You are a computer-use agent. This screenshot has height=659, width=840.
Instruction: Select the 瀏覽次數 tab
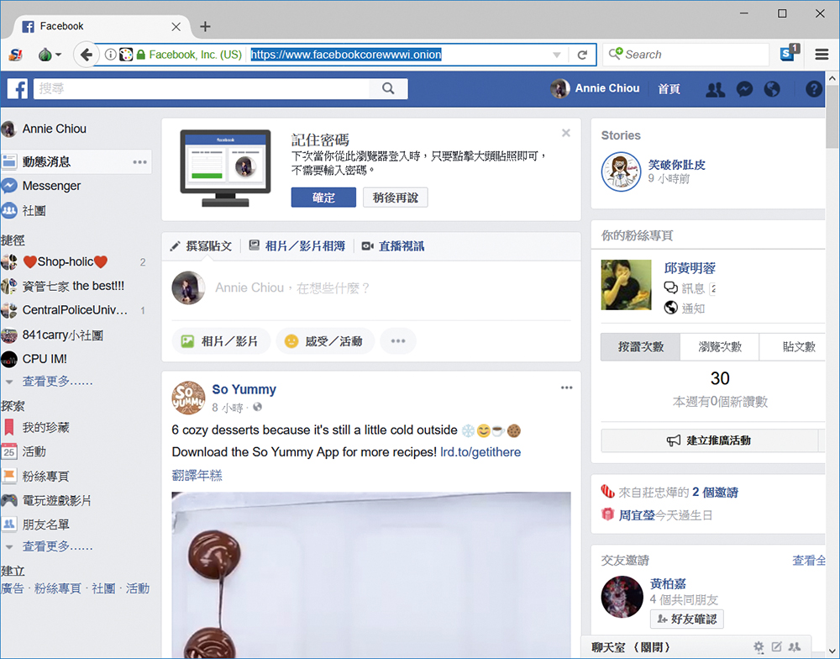click(x=720, y=347)
